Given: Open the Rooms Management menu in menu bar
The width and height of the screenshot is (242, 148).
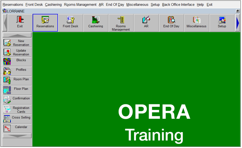Looking at the screenshot, I should point(80,5).
